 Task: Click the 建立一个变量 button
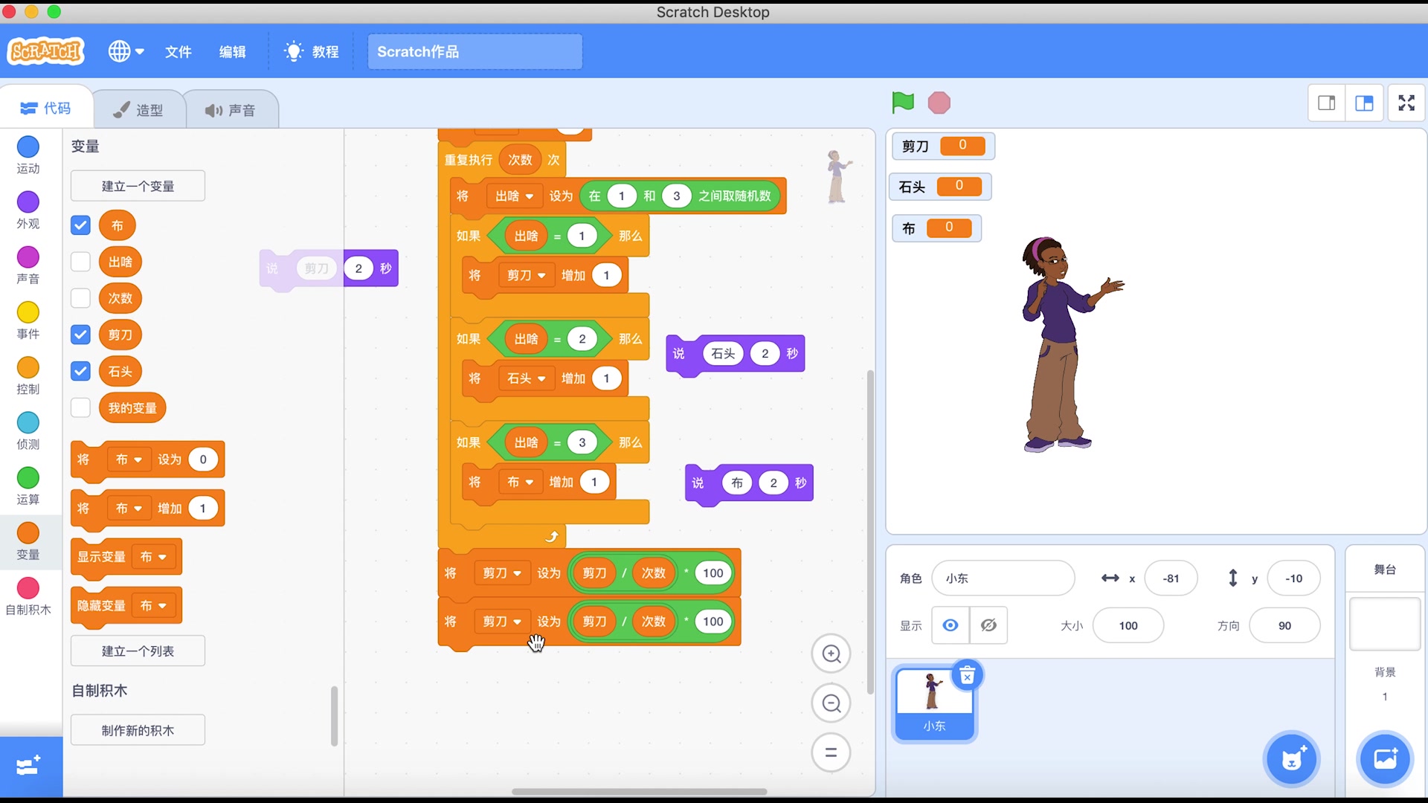pos(137,186)
